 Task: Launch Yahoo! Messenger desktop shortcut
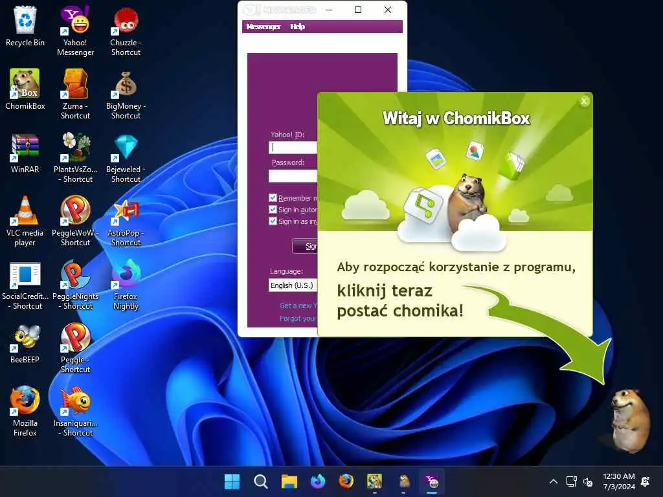75,30
